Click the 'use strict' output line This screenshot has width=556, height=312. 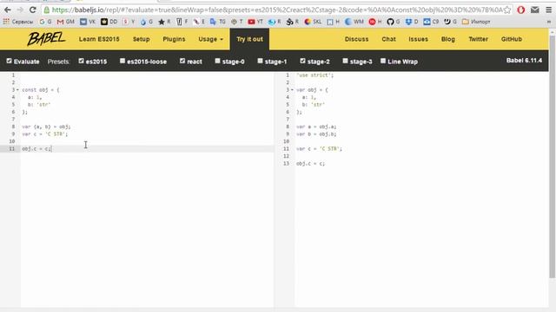(x=314, y=75)
